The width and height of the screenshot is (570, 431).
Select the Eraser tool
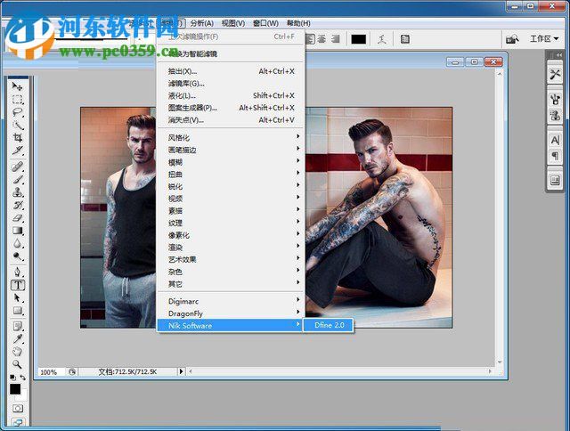coord(17,217)
